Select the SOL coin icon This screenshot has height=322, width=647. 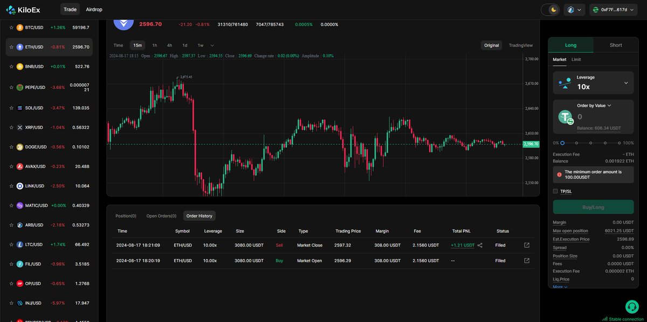tap(20, 108)
